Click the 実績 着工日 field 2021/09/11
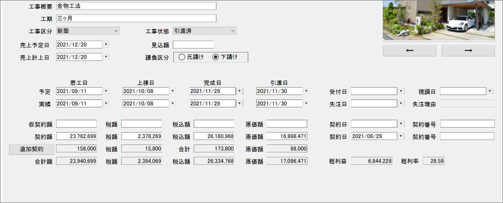 tap(79, 103)
